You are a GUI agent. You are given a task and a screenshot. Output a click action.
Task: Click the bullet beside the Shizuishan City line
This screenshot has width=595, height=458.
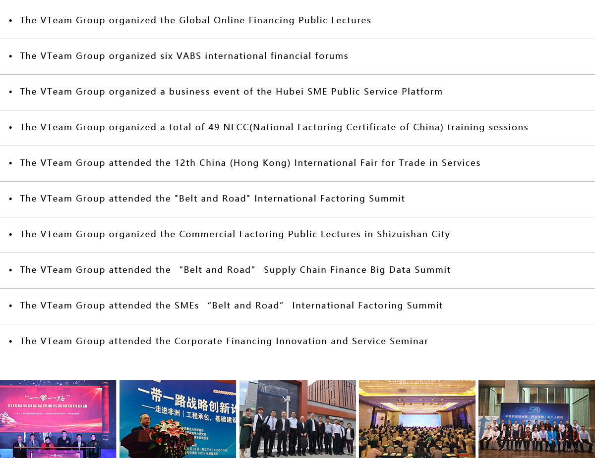(10, 235)
